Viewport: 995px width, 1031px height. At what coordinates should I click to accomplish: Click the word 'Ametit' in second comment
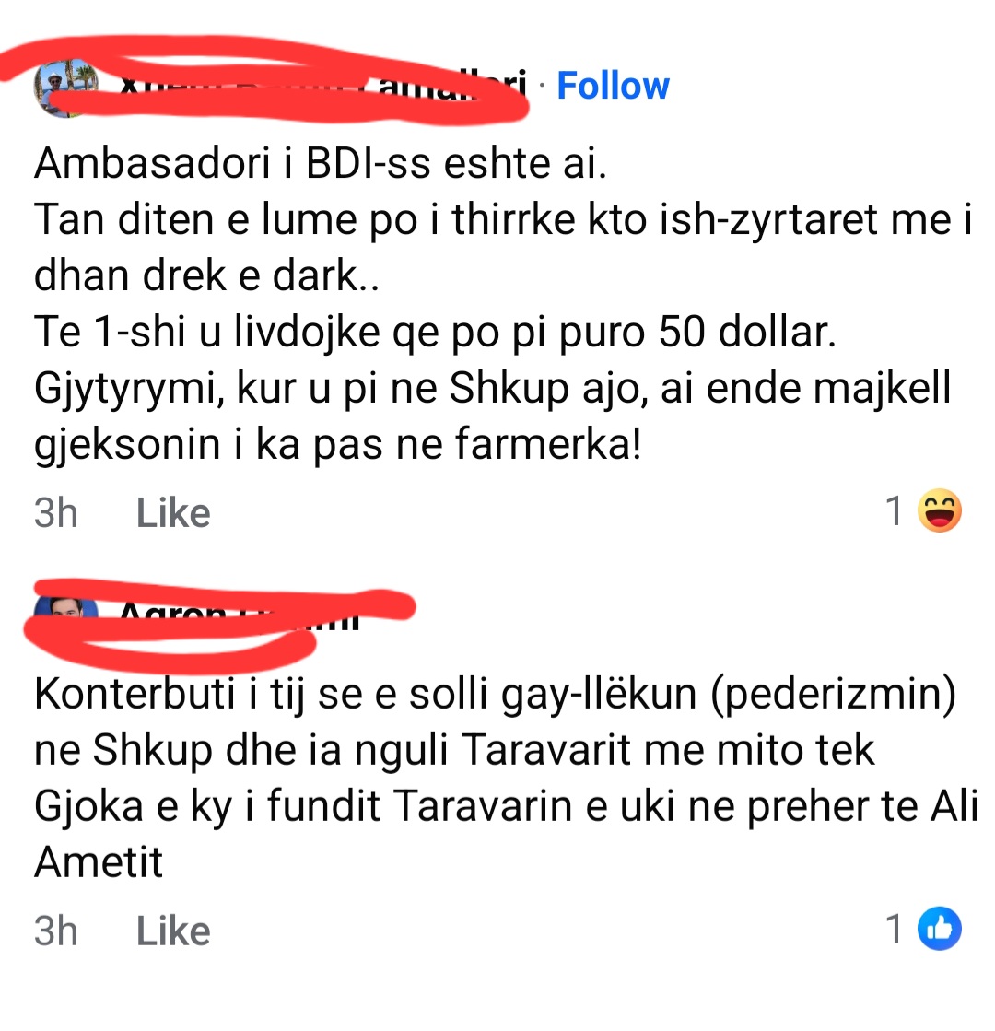point(99,862)
